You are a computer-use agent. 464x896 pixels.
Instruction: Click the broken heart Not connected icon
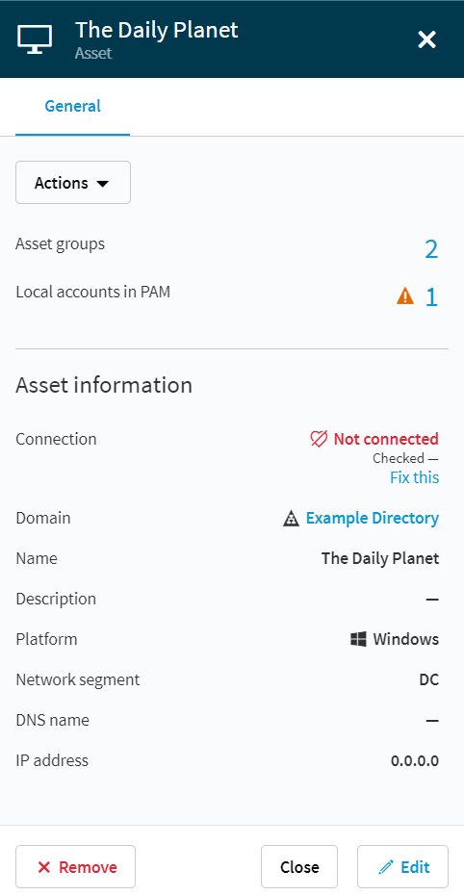pos(319,439)
